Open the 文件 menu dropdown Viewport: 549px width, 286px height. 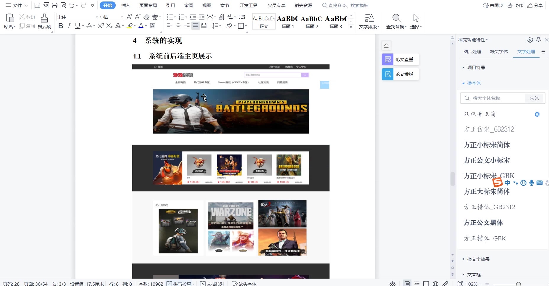point(17,5)
